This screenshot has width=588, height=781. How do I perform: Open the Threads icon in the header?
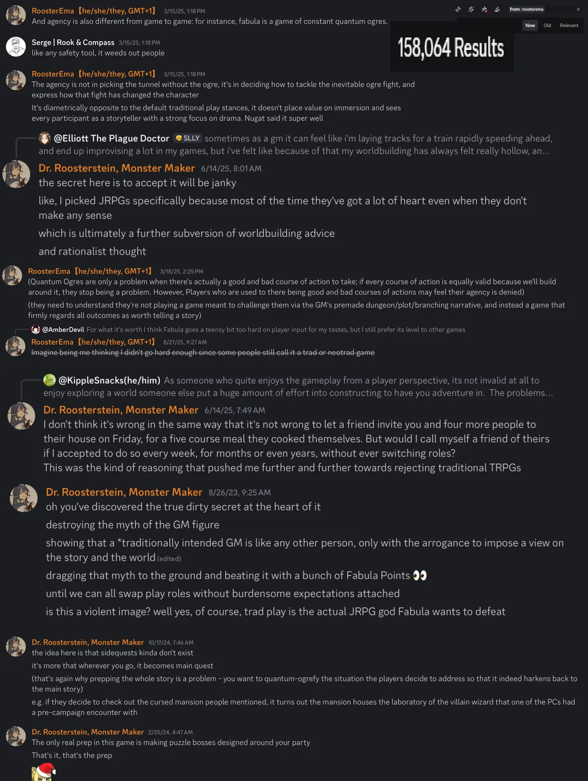(x=458, y=9)
